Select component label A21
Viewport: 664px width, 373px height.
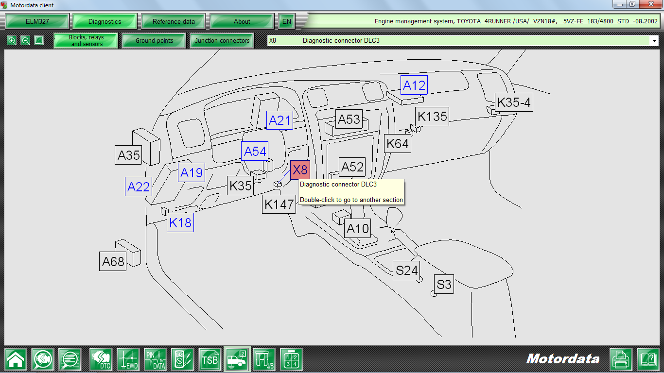point(280,120)
